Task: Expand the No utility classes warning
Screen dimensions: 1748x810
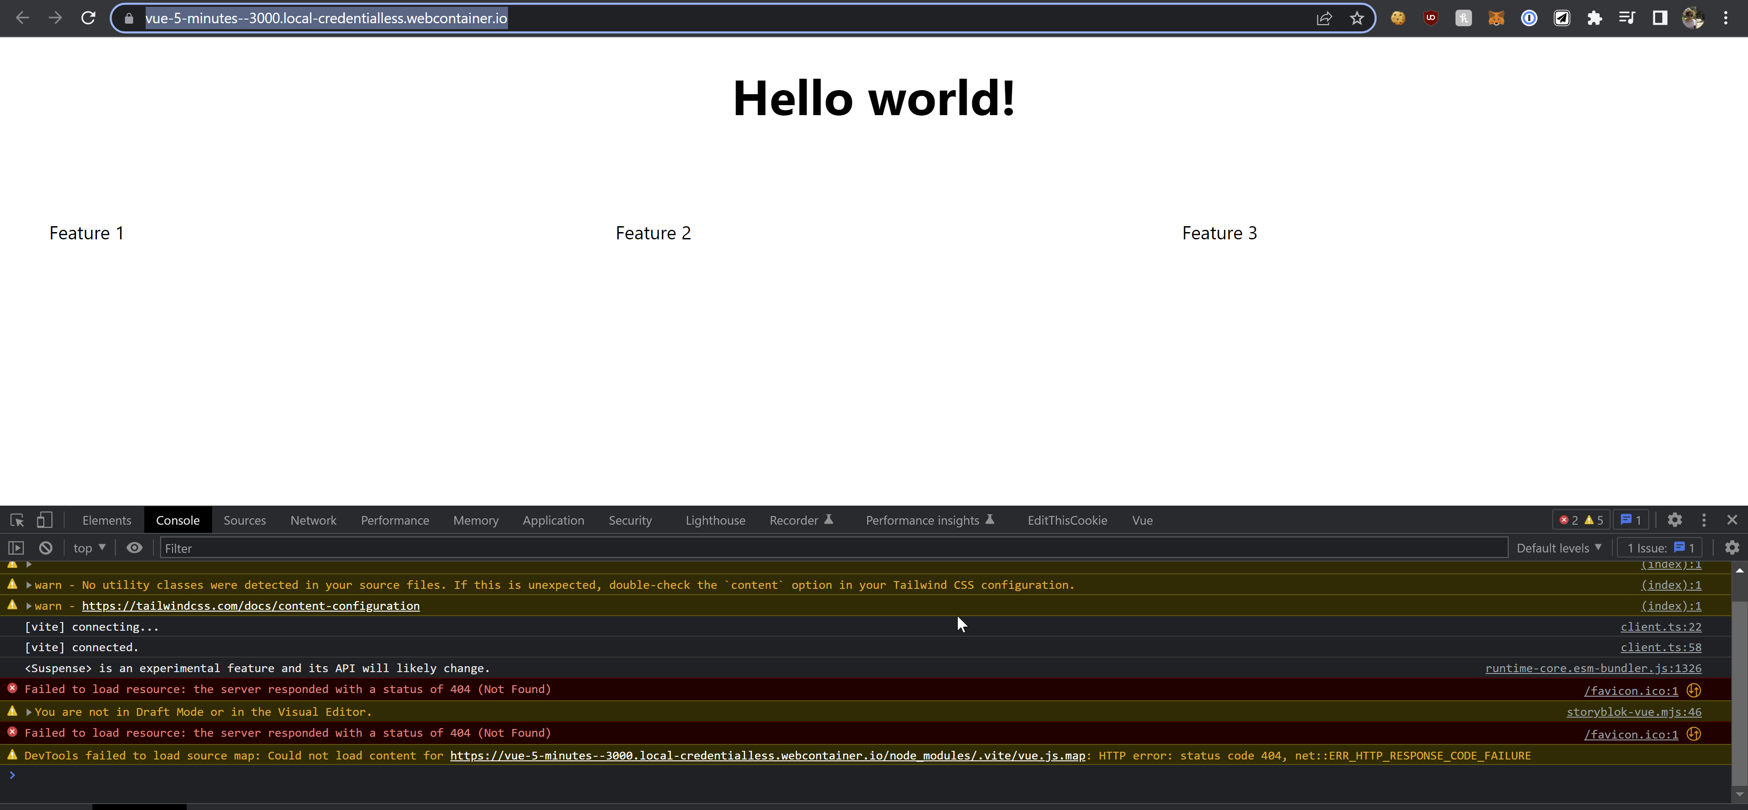Action: (x=29, y=585)
